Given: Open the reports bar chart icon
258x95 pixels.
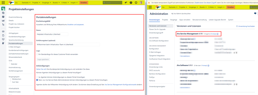Looking at the screenshot, I should pos(3,21).
